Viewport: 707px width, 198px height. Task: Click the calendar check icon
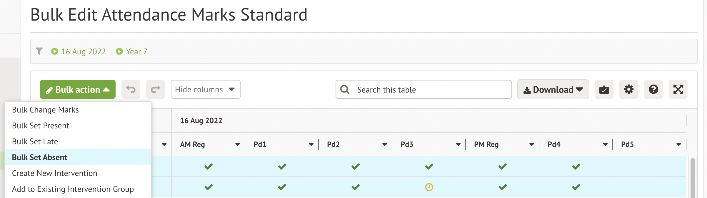(x=604, y=89)
